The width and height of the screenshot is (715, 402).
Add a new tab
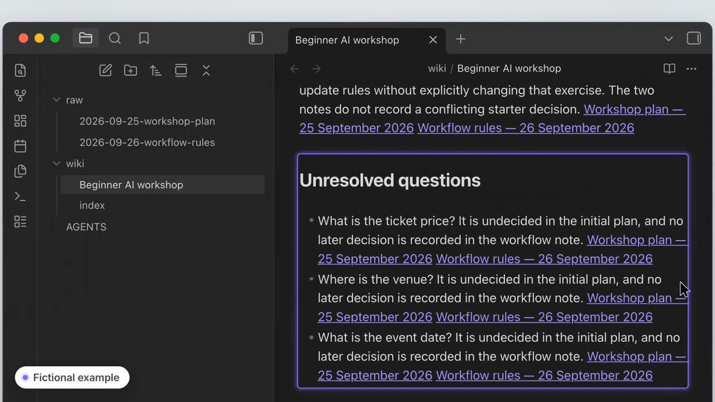460,39
